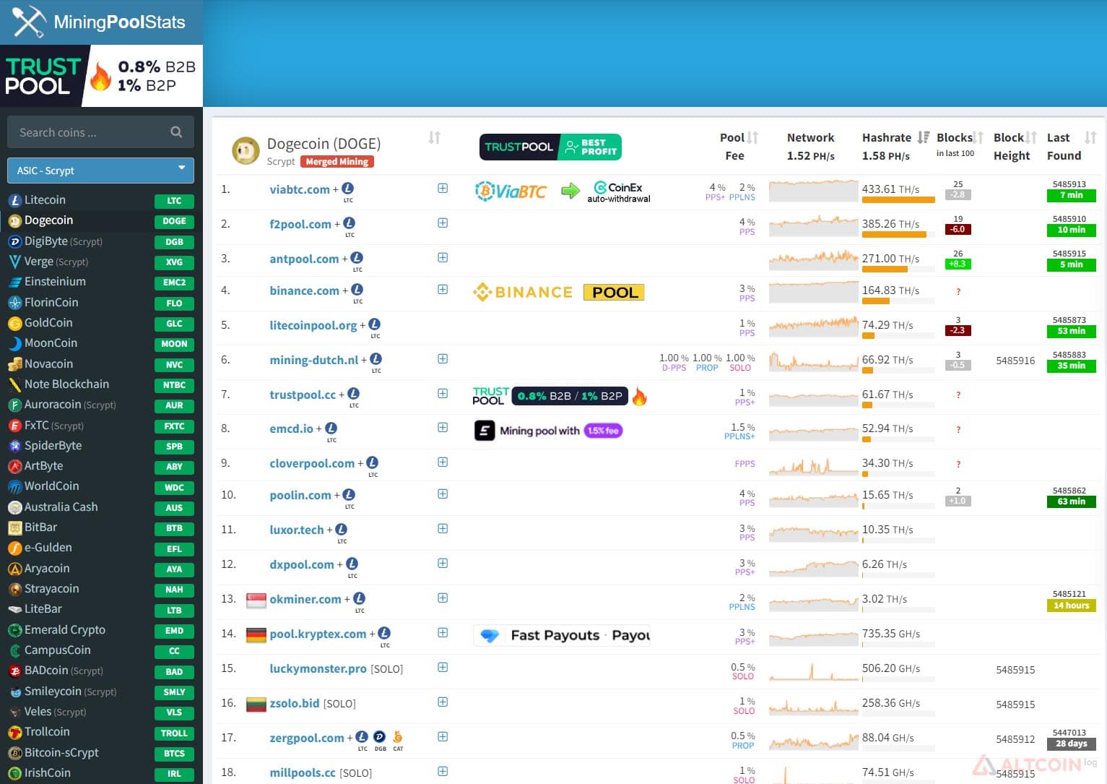Sort table by Last Found column
This screenshot has height=784, width=1107.
point(1090,137)
